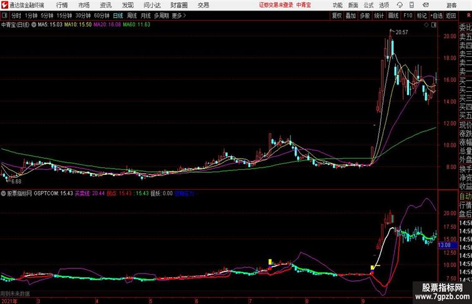Switch to 30分钟 period tab
This screenshot has width=472, height=304.
(83, 16)
